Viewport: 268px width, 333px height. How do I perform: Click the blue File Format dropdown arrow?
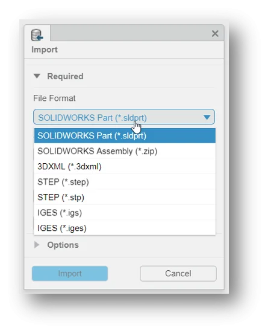pos(207,117)
